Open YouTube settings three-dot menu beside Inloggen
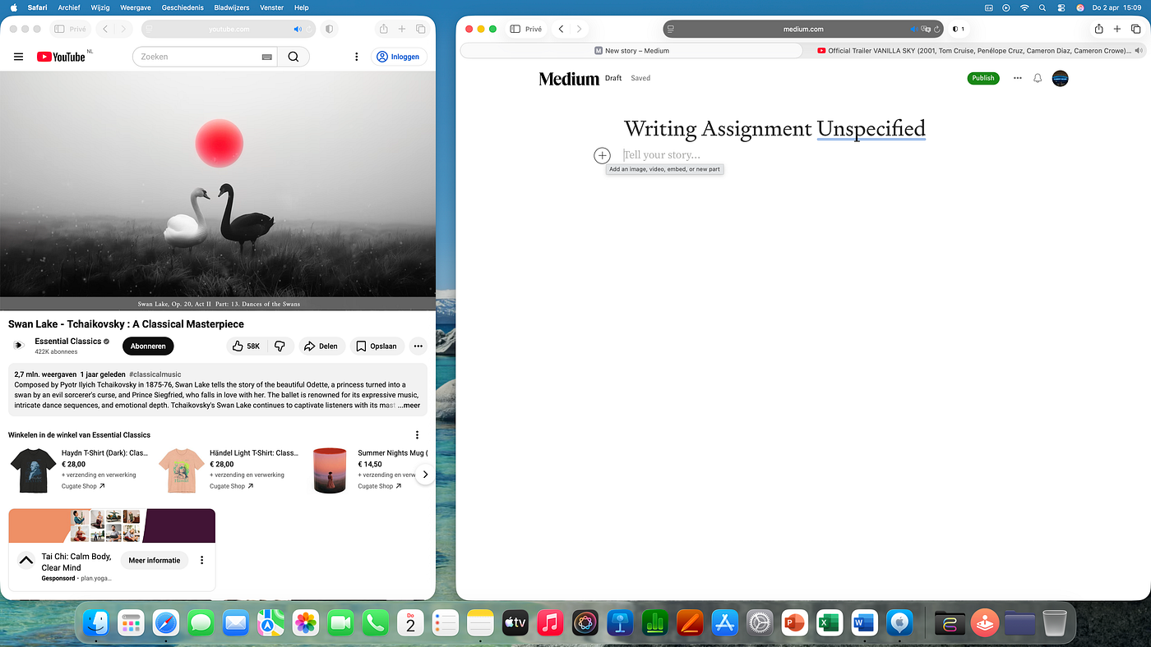The width and height of the screenshot is (1151, 647). point(356,57)
